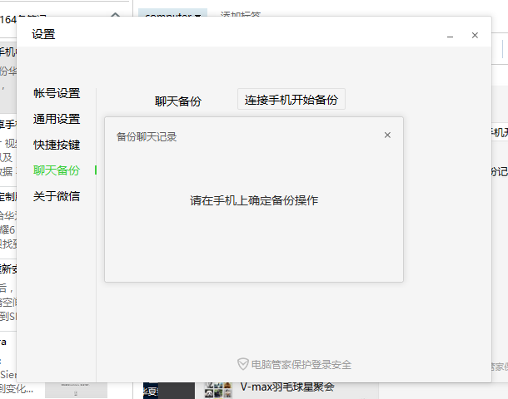Screen dimensions: 508x399
Task: Collapse the note list chevron in background
Action: coord(115,15)
